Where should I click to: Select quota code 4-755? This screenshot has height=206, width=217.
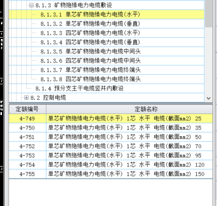[28, 174]
